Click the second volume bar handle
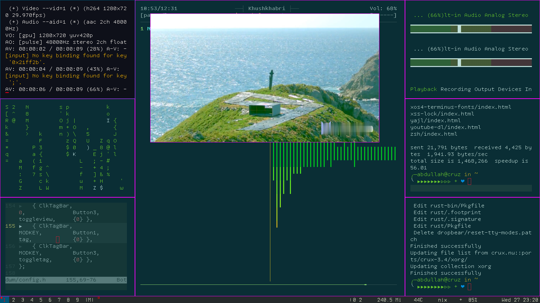Screen dimensions: 540x303 coord(459,63)
